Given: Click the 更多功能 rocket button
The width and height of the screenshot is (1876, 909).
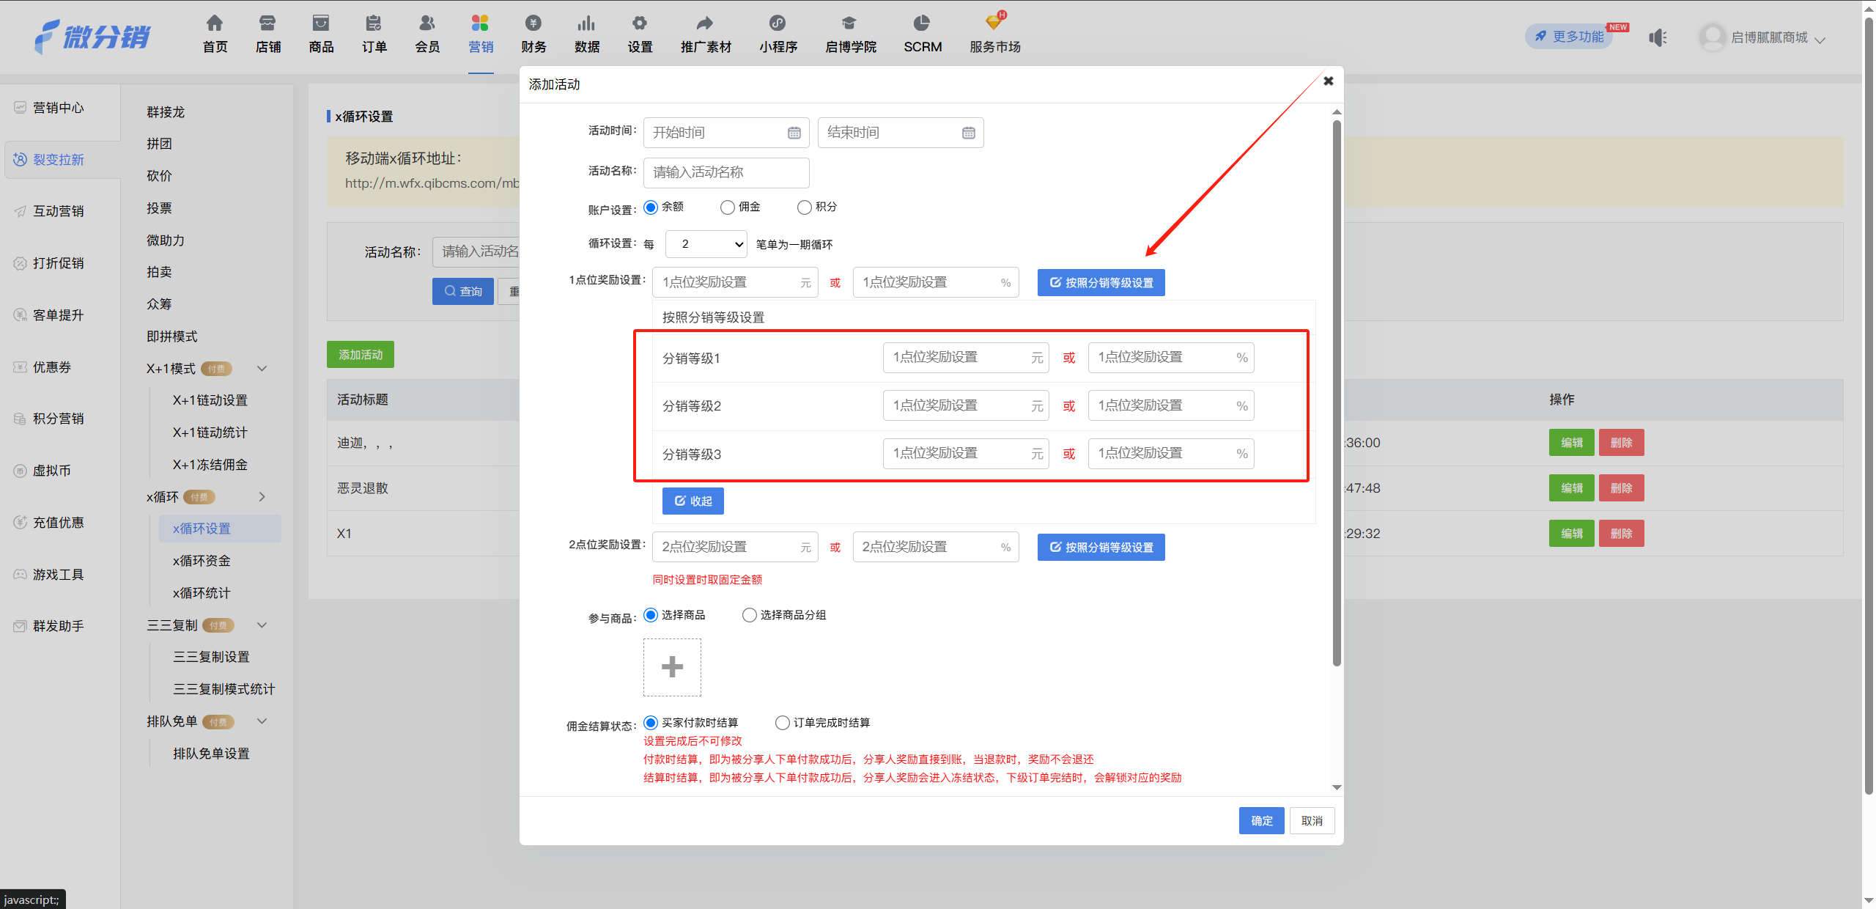Looking at the screenshot, I should coord(1570,37).
